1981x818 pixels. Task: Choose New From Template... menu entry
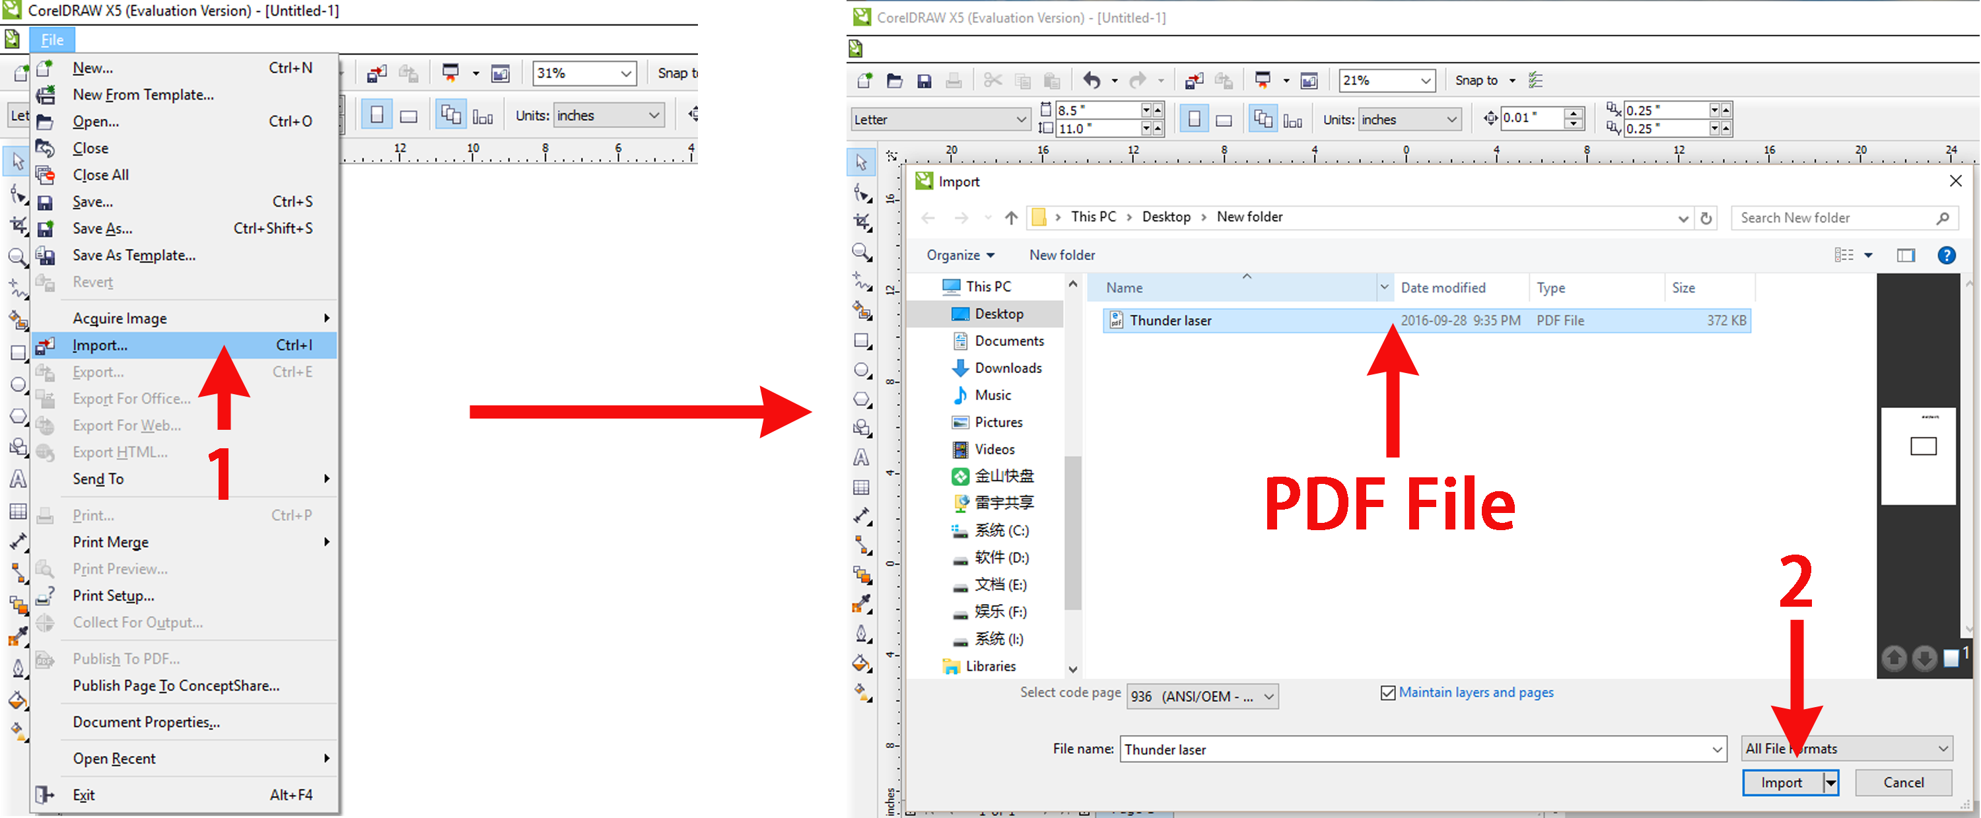tap(185, 94)
